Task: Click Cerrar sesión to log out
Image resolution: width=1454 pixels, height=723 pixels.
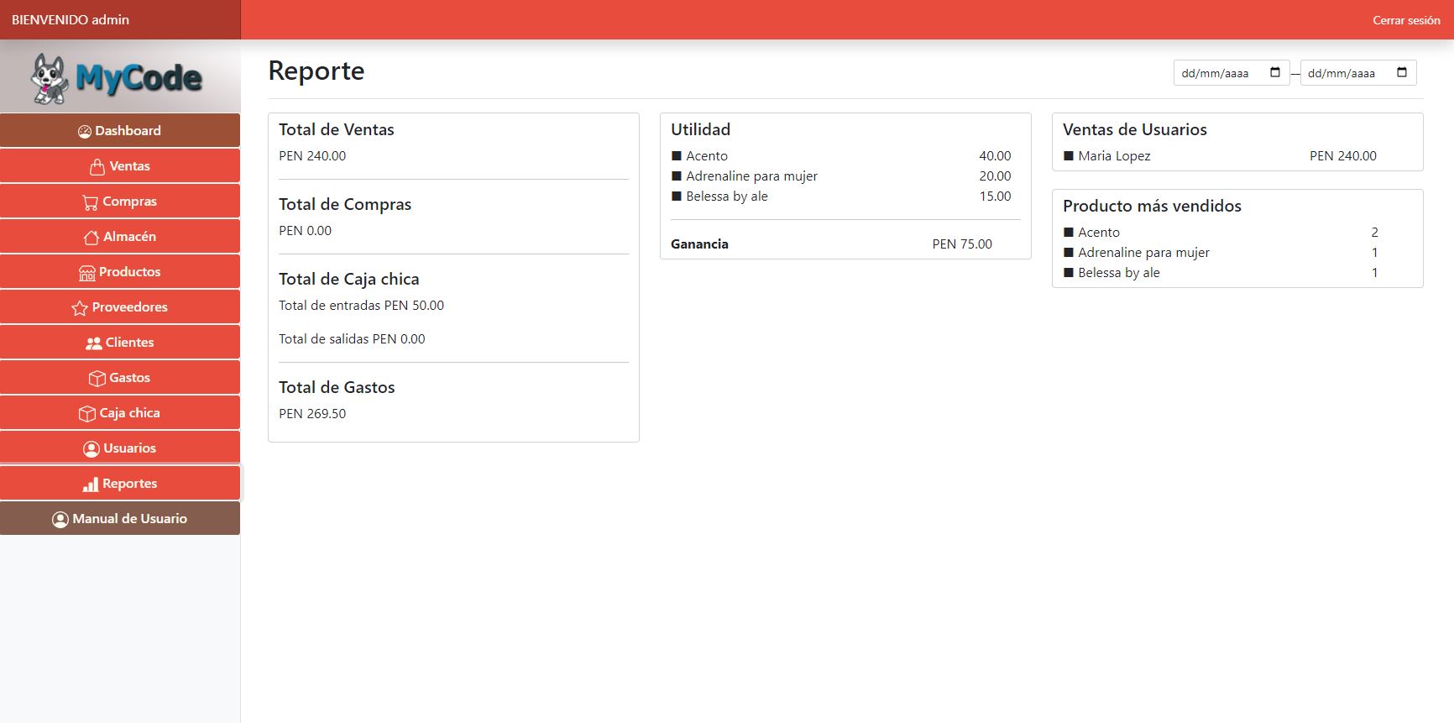Action: tap(1405, 20)
